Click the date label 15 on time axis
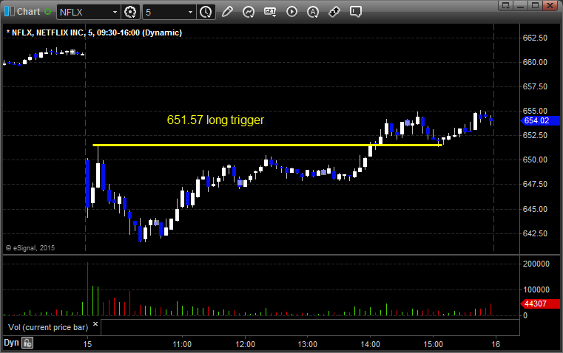The image size is (563, 353). tap(87, 344)
